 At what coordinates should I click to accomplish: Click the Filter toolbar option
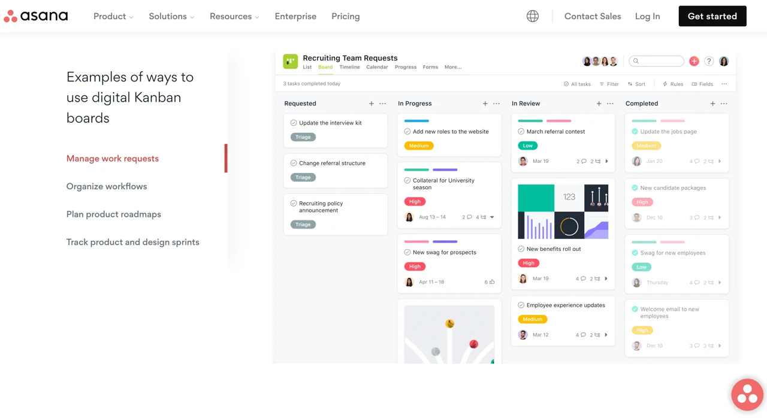(609, 84)
